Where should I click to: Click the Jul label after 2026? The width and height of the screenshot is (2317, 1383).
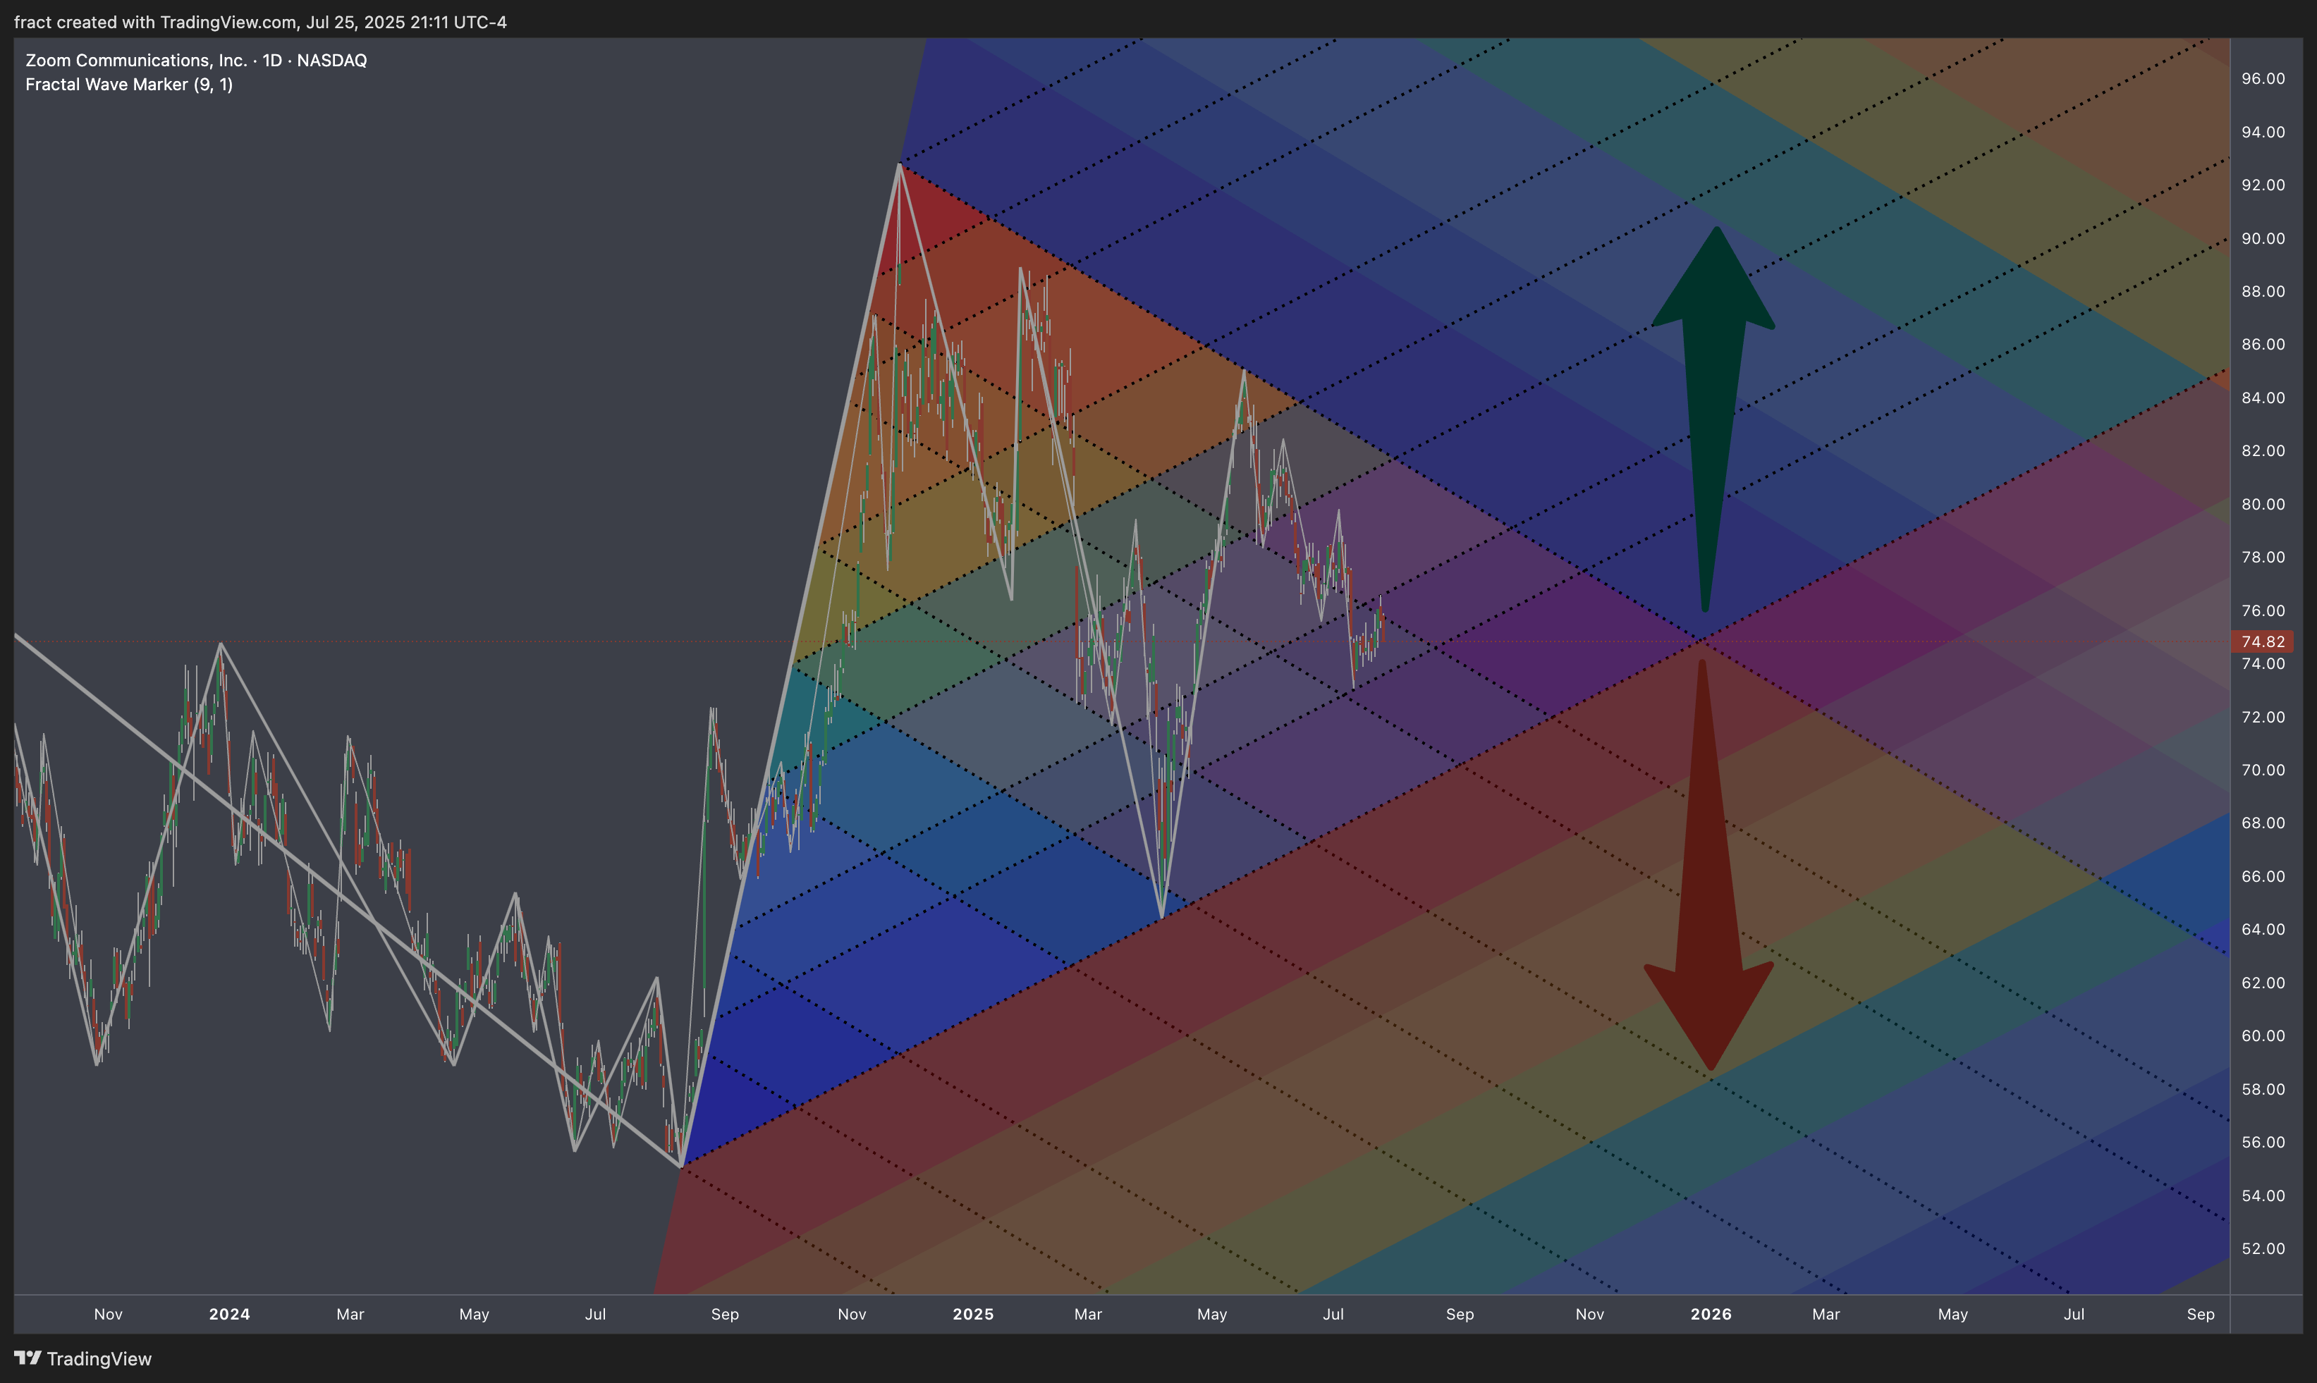click(2074, 1314)
